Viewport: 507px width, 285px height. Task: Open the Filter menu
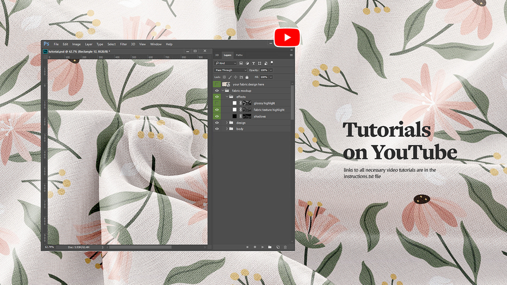(124, 44)
